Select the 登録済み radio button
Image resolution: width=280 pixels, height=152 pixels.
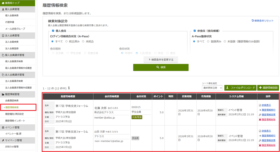click(208, 41)
